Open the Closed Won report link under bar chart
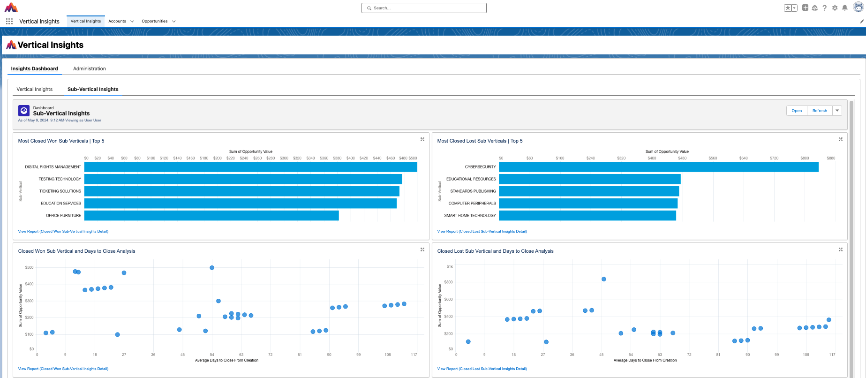866x378 pixels. 63,231
